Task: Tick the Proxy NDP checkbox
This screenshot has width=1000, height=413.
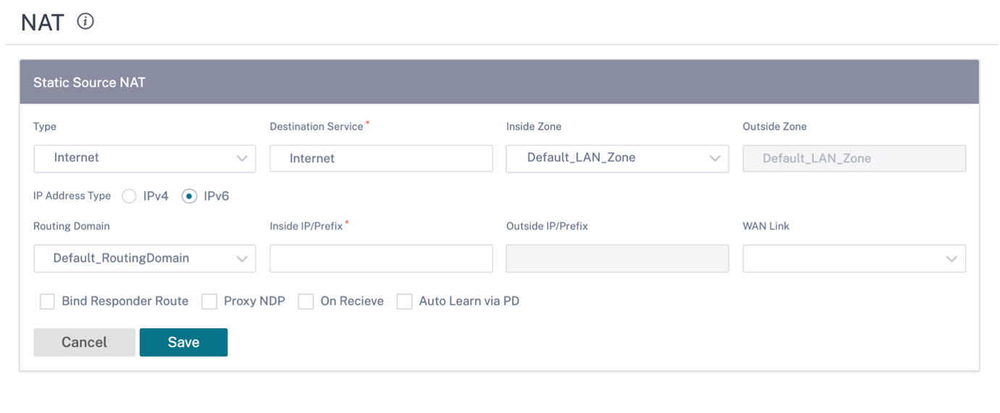Action: (x=209, y=302)
